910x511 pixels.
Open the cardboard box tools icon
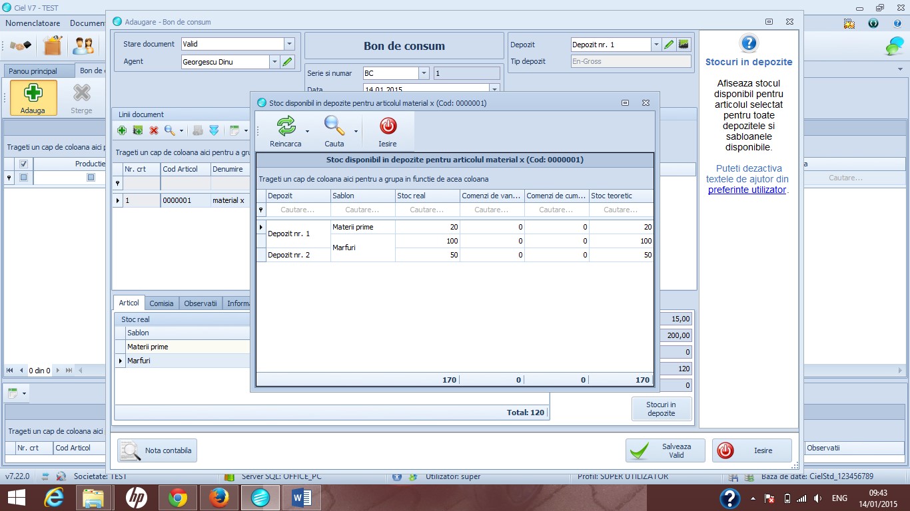[53, 46]
